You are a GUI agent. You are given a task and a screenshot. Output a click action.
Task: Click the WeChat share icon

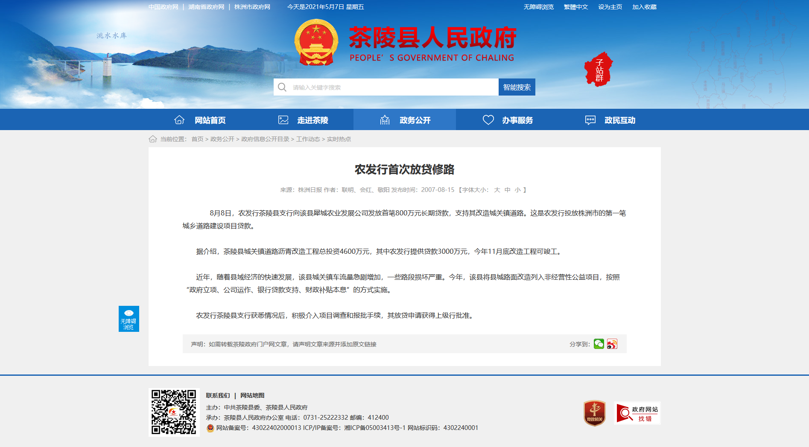tap(599, 344)
